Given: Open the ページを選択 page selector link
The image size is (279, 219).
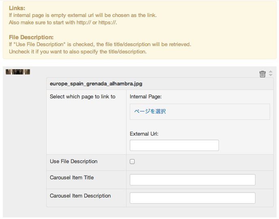Looking at the screenshot, I should 150,111.
